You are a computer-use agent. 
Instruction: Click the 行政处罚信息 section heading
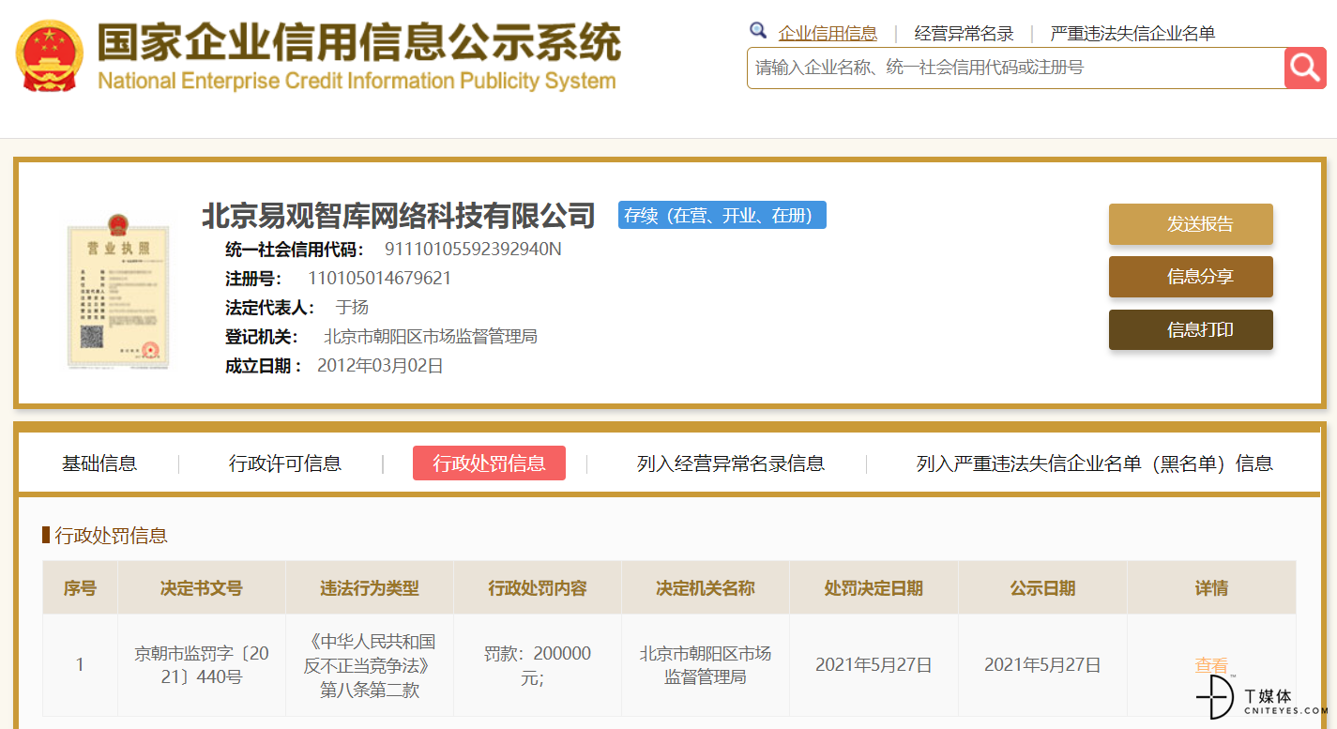click(x=111, y=536)
